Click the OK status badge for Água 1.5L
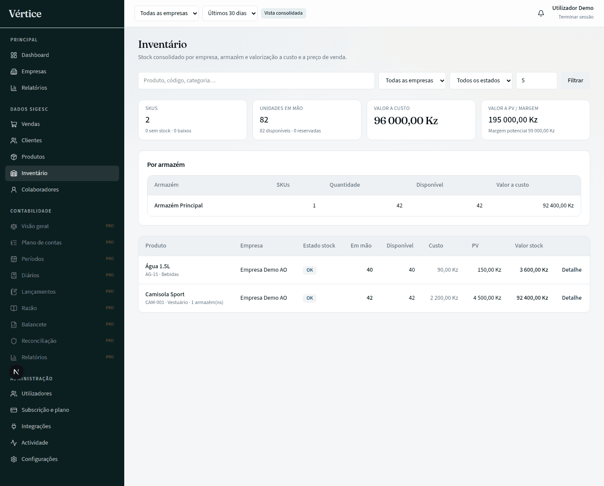Viewport: 604px width, 486px height. pos(310,270)
